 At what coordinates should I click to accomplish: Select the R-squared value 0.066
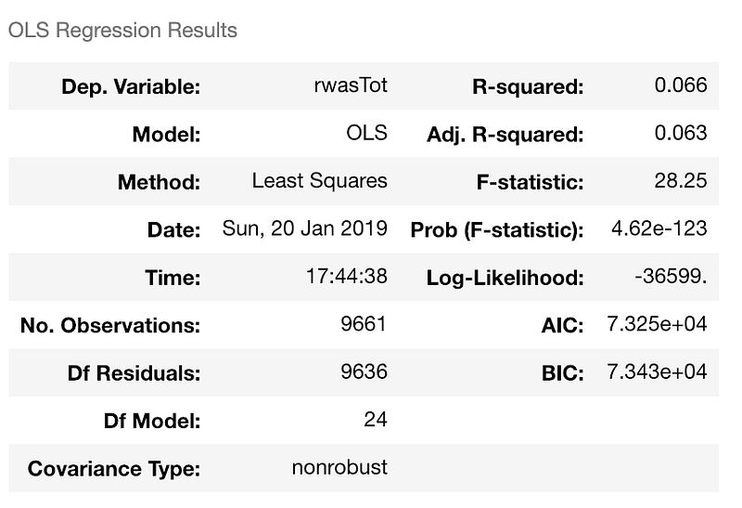pos(681,86)
